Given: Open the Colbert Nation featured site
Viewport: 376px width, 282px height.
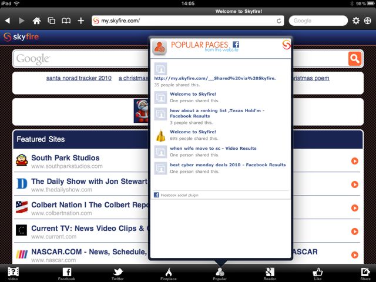Looking at the screenshot, I should [x=90, y=205].
